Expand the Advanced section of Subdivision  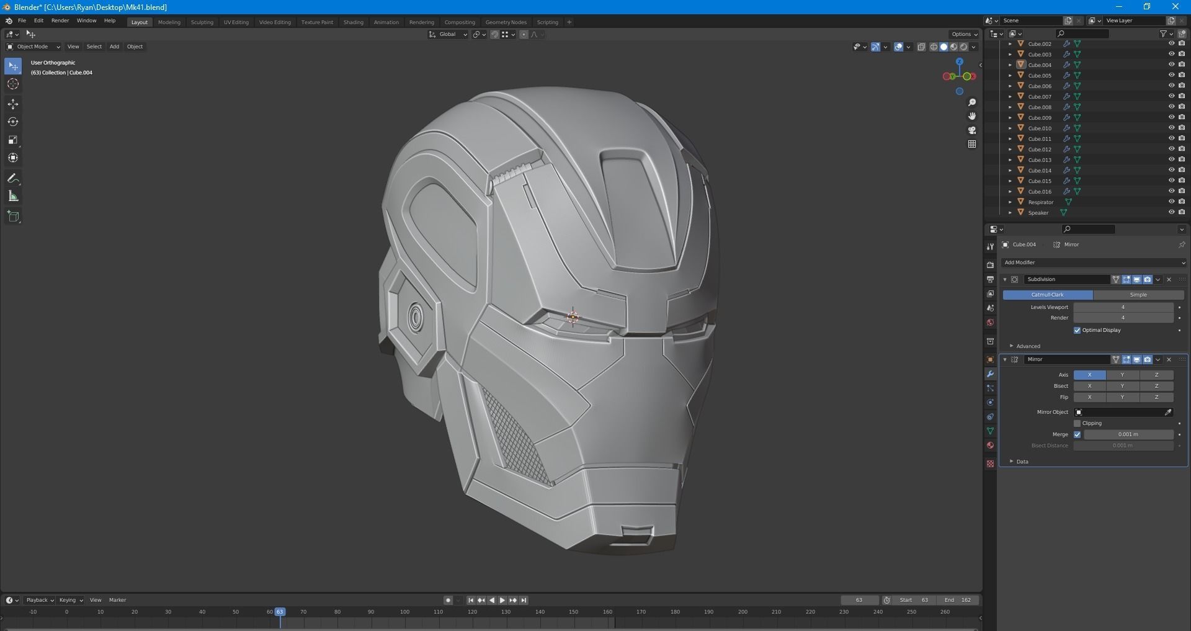pyautogui.click(x=1028, y=346)
